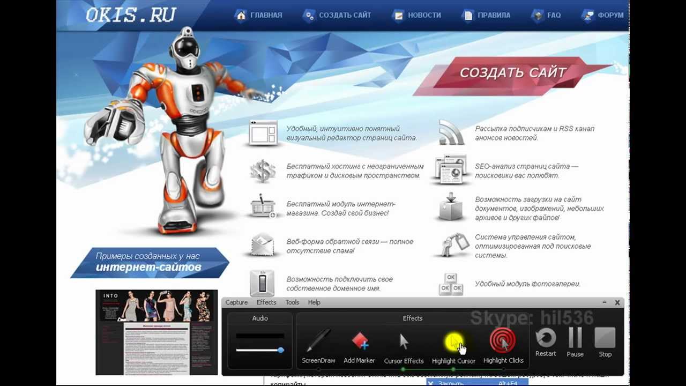Viewport: 686px width, 386px height.
Task: Open the ФОРУМ page
Action: point(610,15)
